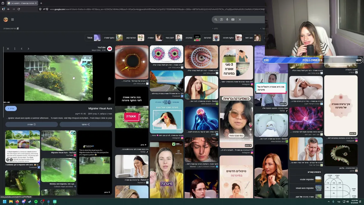Click the Google search magnifier icon
Viewport: 364px width, 205px height.
click(x=216, y=19)
